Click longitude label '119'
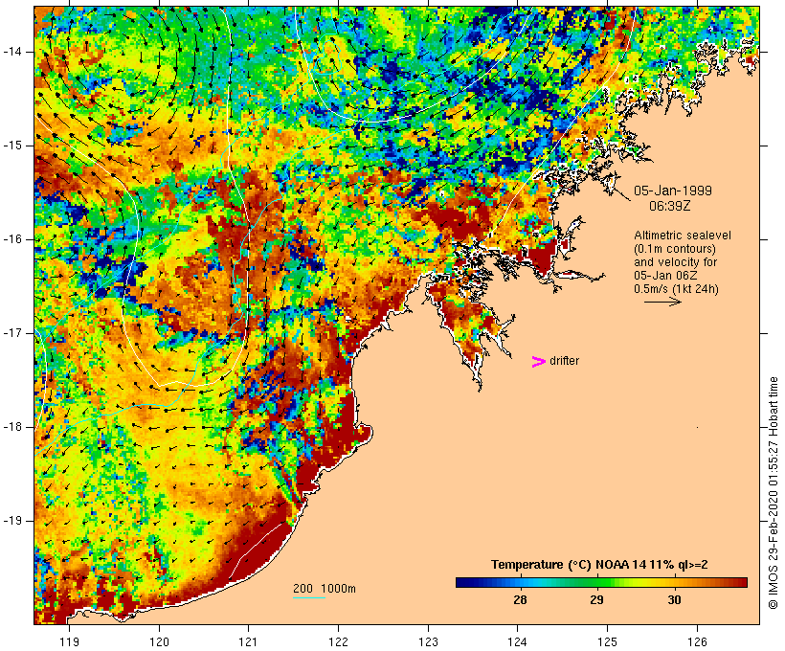 (69, 641)
